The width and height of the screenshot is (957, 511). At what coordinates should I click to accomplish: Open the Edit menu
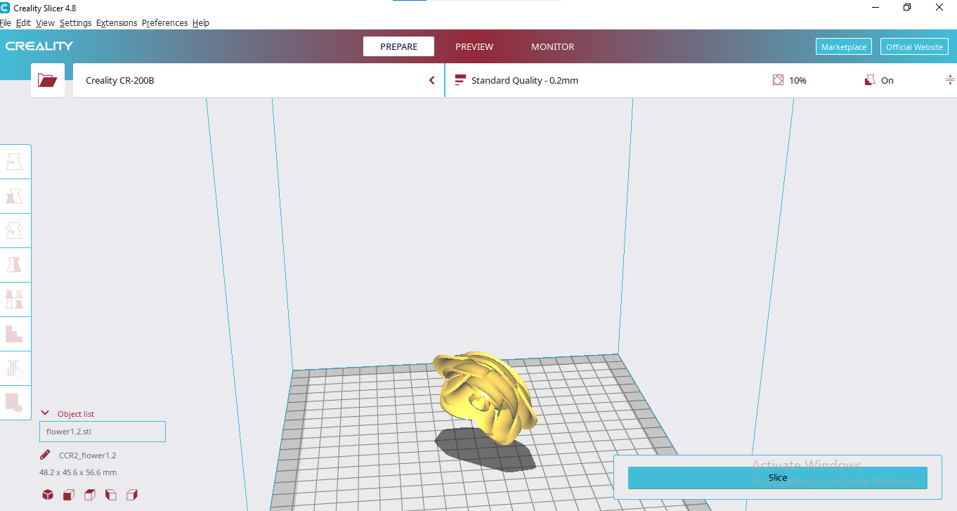click(23, 22)
